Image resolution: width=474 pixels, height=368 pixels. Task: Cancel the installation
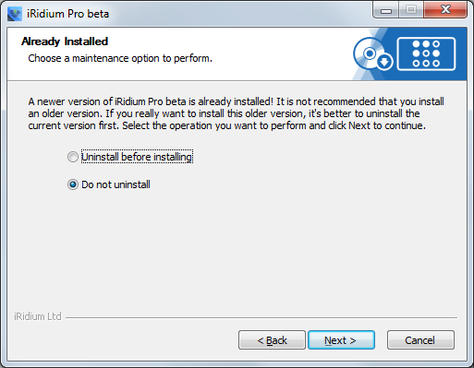420,340
